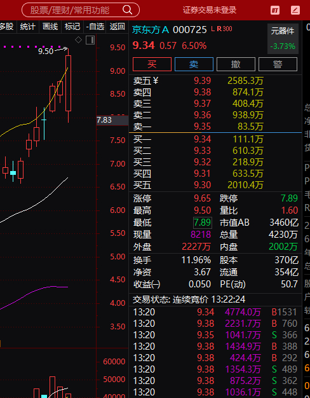Click 交易状态 连续竞价 status line
Screen dimensions: 310x398
pos(189,299)
